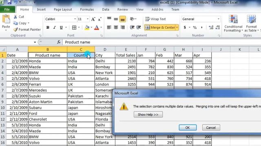The width and height of the screenshot is (261, 146).
Task: Switch to the Review tab
Action: [122, 9]
